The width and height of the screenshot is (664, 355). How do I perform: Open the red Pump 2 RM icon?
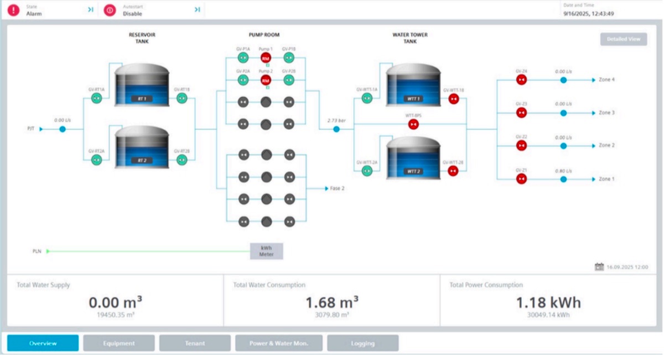click(266, 80)
